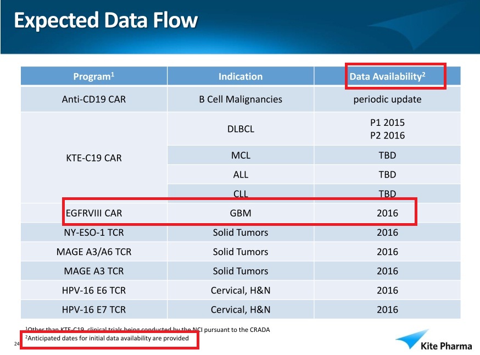Select the NY-ESO-1 TCR program cell
This screenshot has width=480, height=355.
[93, 232]
